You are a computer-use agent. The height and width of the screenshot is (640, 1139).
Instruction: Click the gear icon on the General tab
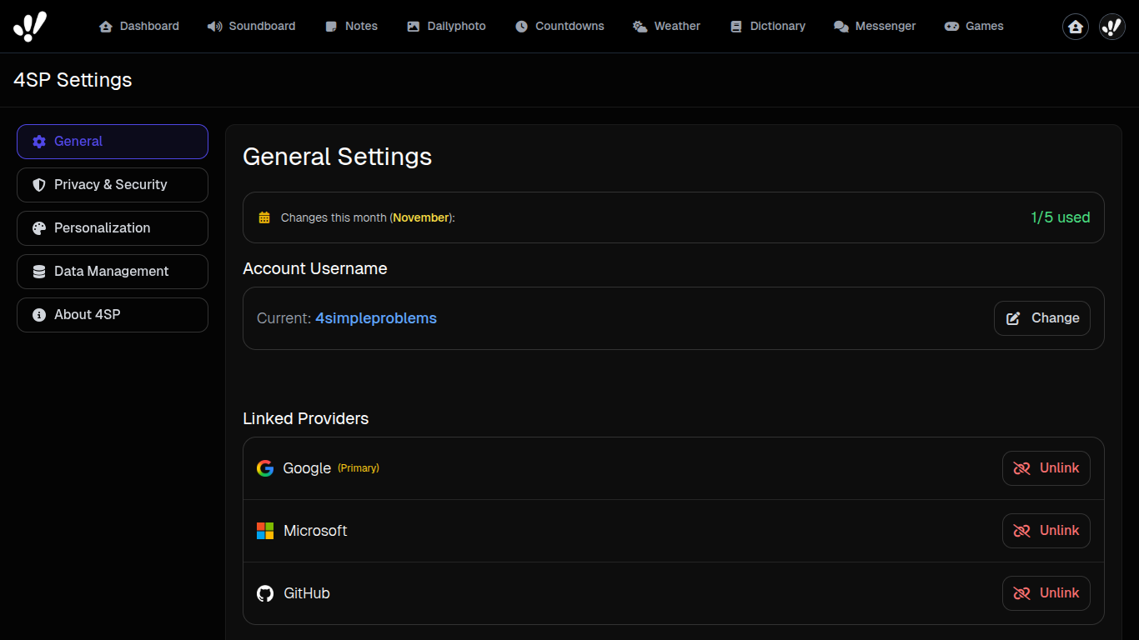pyautogui.click(x=39, y=142)
